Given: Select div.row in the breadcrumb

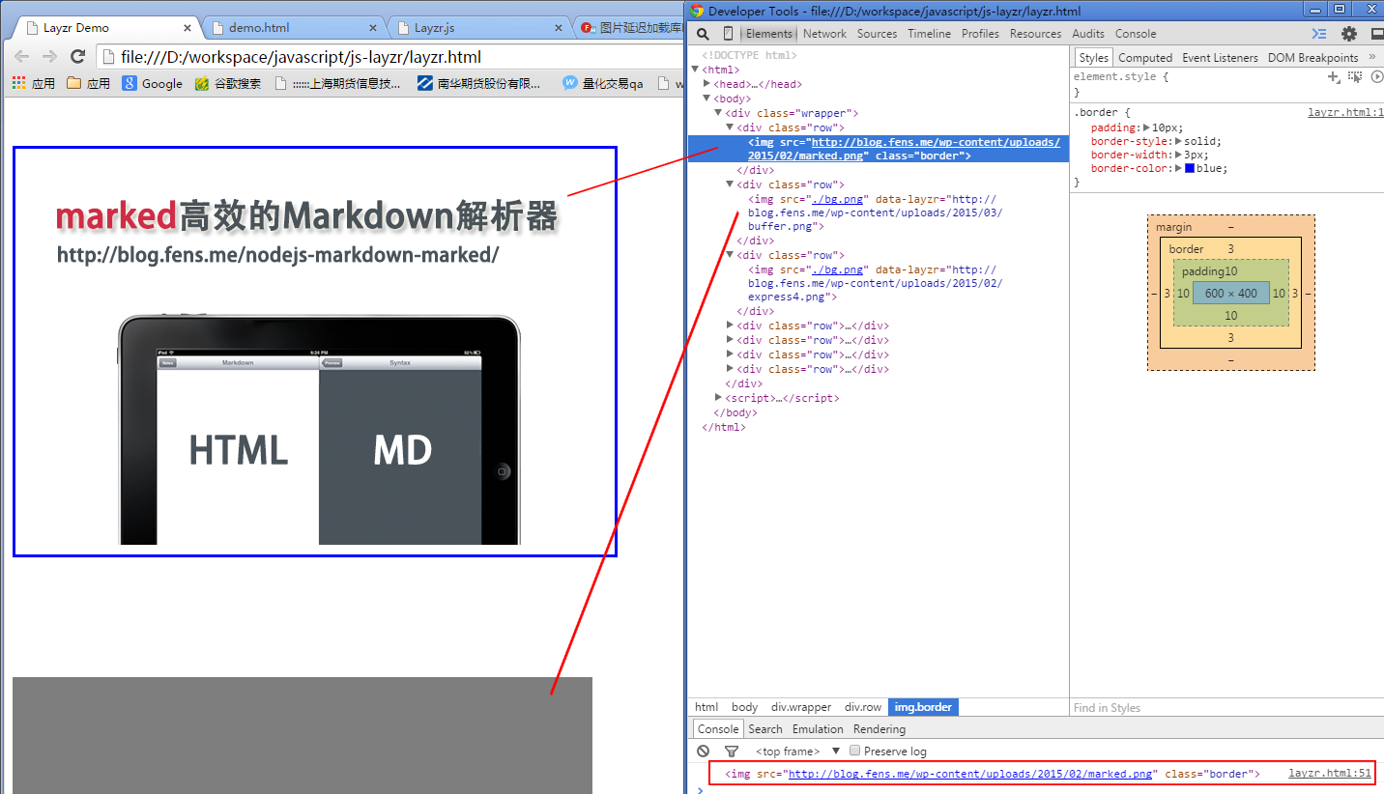Looking at the screenshot, I should pyautogui.click(x=863, y=707).
